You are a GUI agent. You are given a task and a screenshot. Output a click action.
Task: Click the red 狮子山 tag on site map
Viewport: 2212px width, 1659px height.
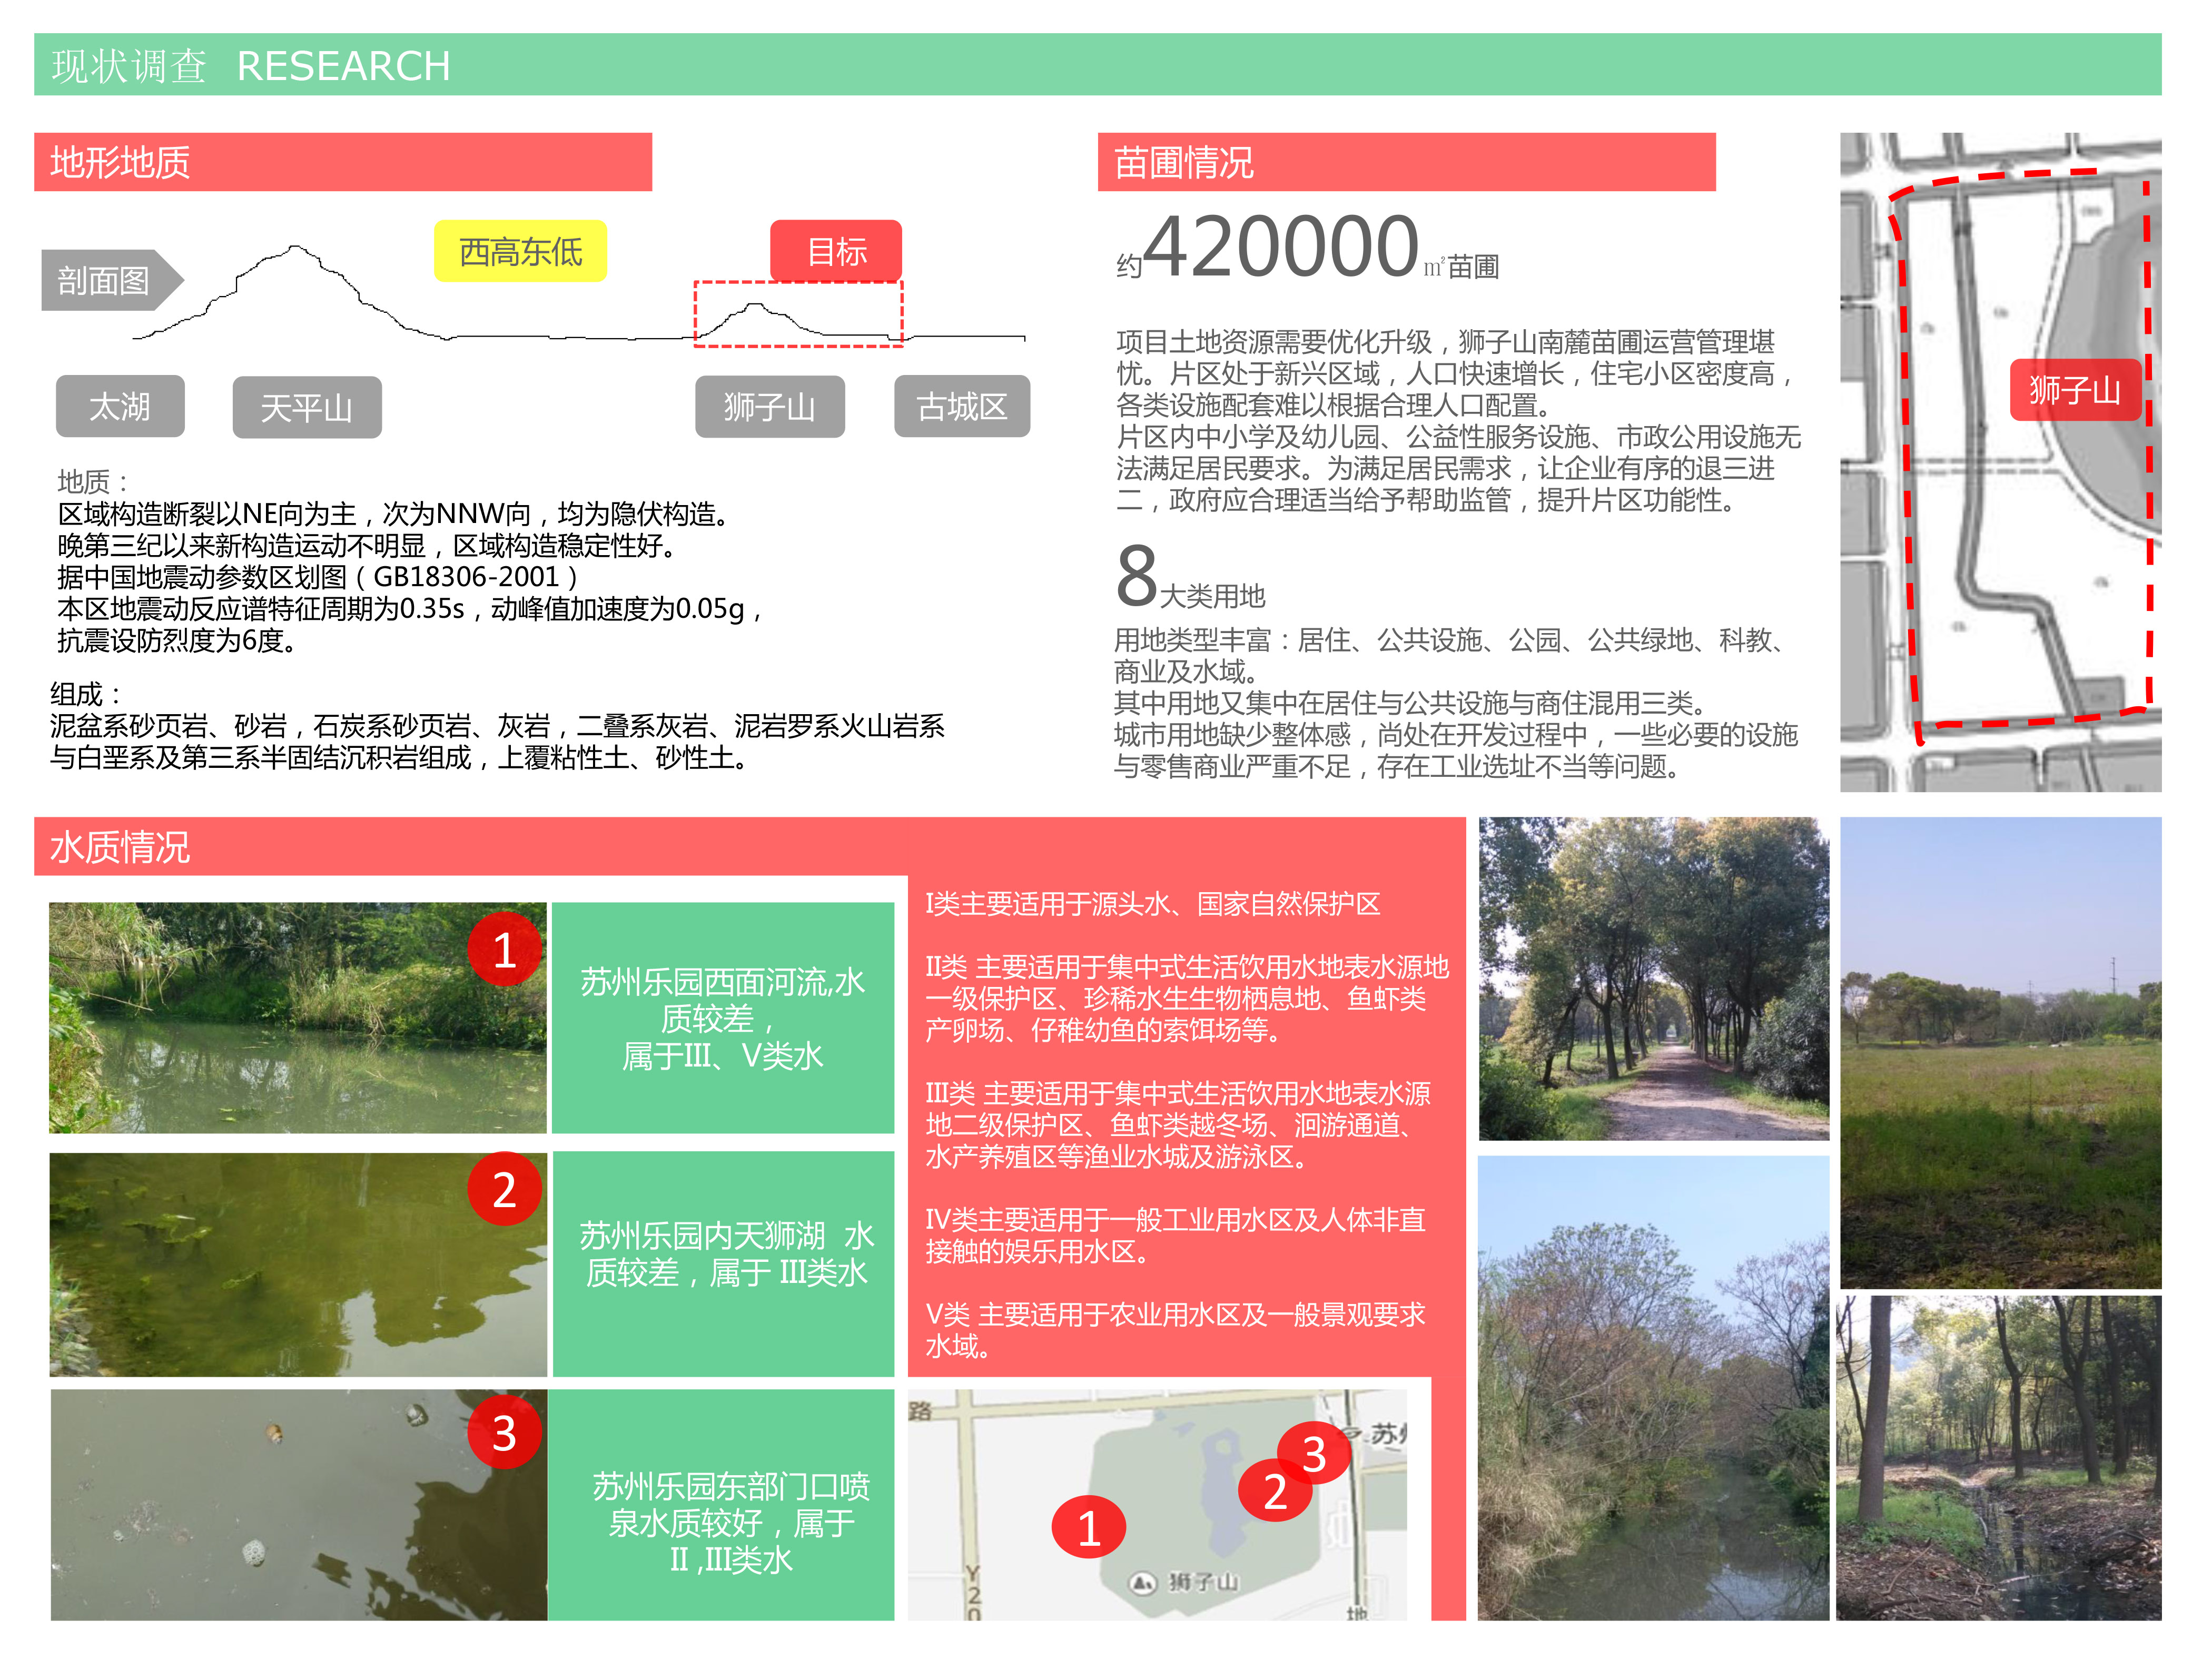click(2076, 389)
